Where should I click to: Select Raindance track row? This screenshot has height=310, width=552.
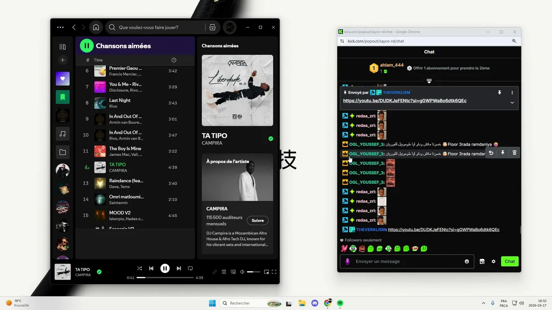135,183
